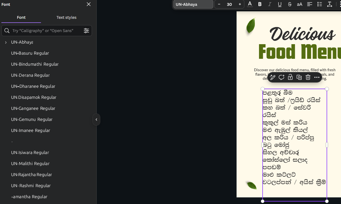Increase font size with plus
This screenshot has width=341, height=204.
(240, 4)
